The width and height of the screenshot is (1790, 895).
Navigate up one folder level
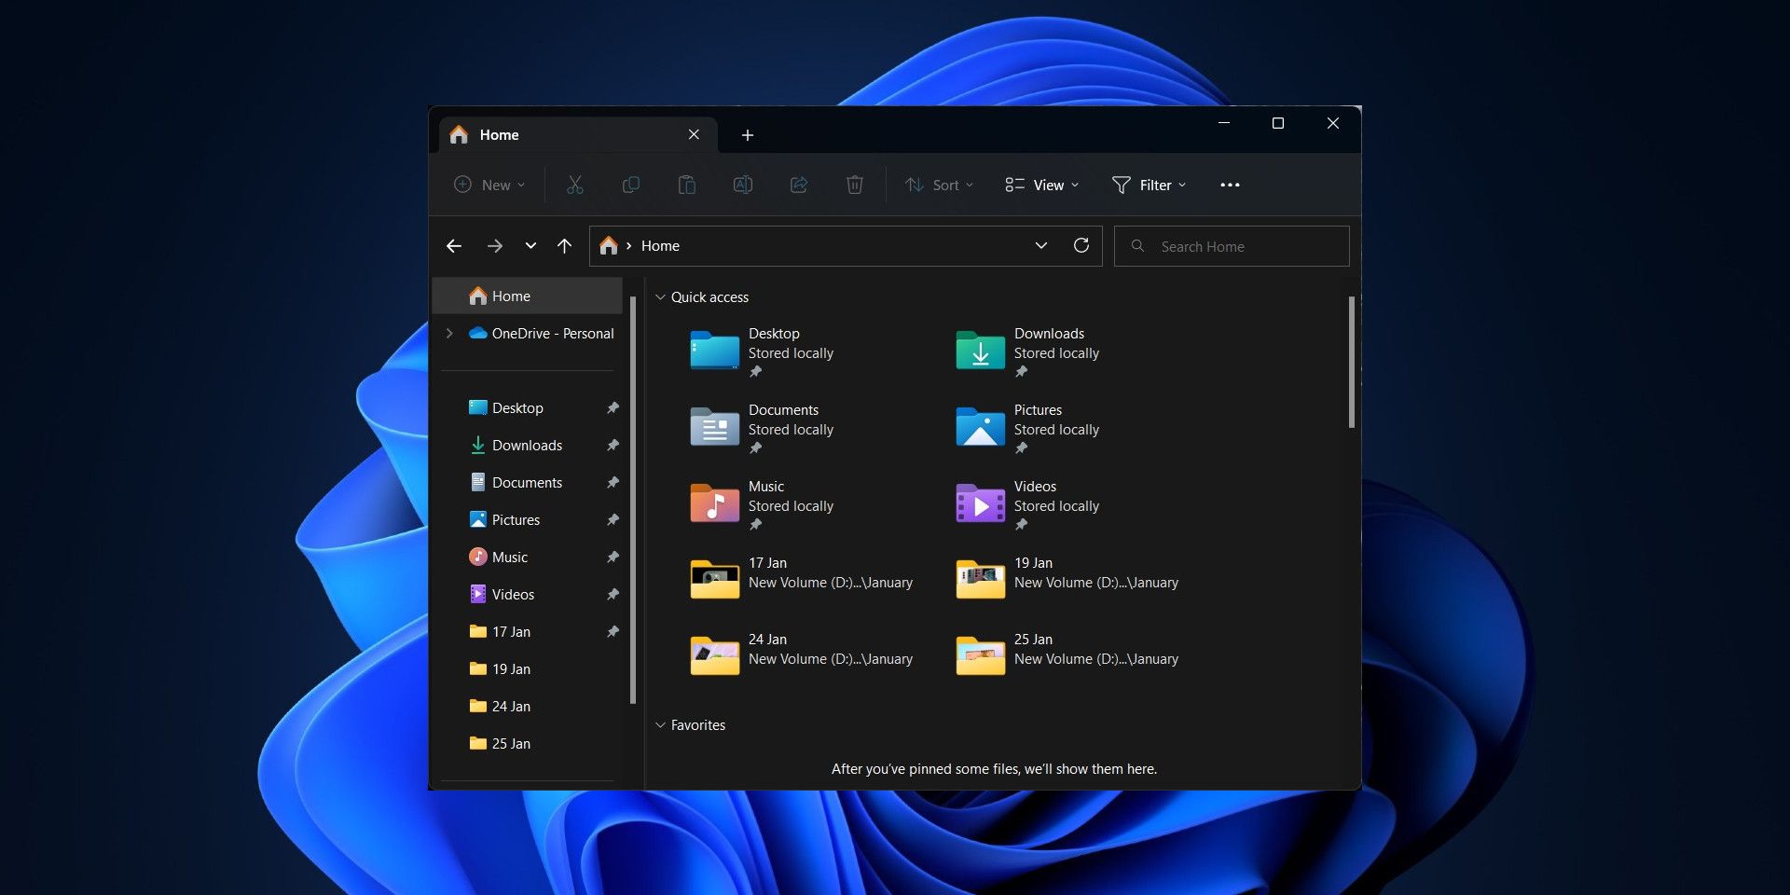coord(564,245)
